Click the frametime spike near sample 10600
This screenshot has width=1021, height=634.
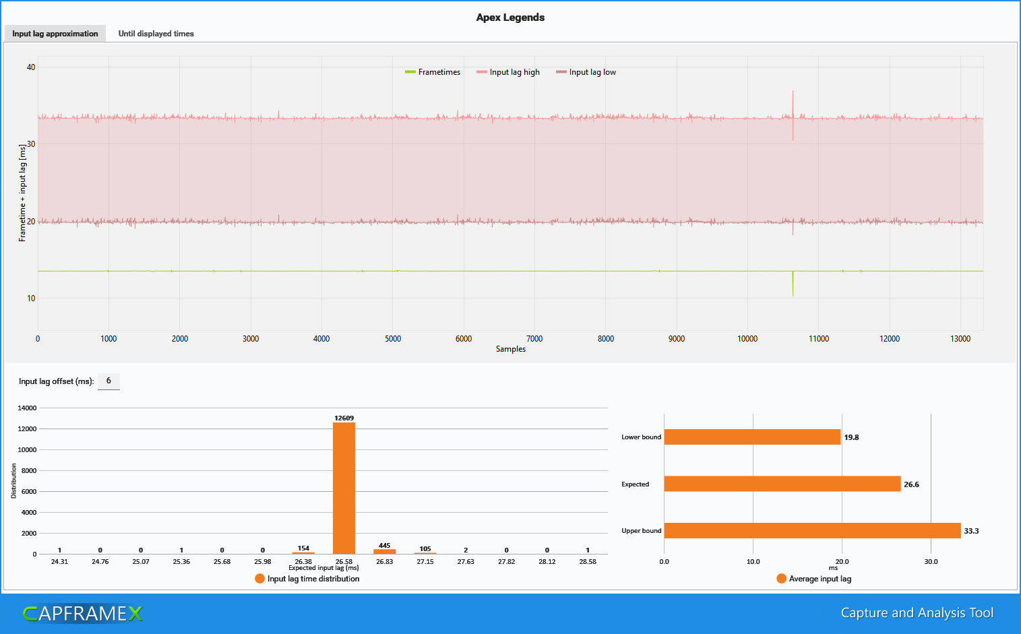(793, 284)
